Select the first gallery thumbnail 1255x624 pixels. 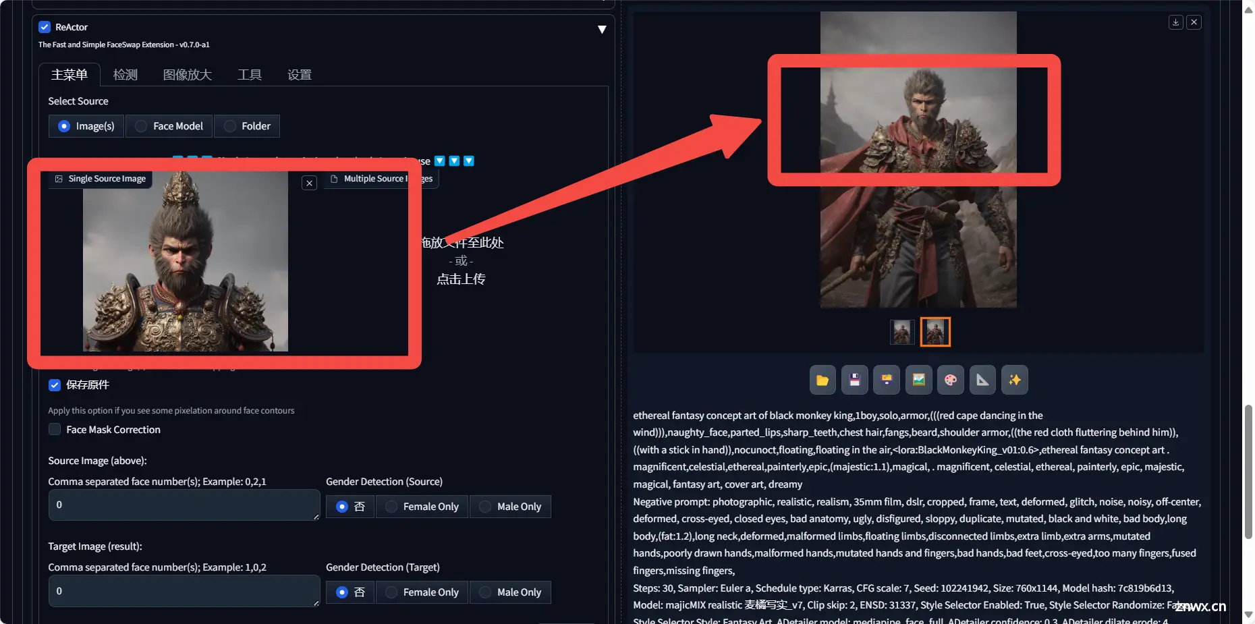(x=902, y=332)
